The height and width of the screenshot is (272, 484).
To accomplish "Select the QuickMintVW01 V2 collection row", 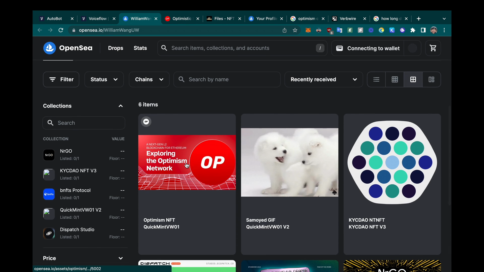I will [84, 214].
